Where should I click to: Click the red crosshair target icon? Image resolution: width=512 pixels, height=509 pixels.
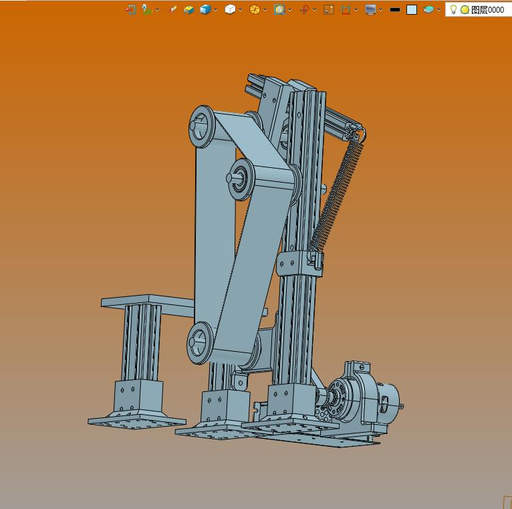coord(304,9)
